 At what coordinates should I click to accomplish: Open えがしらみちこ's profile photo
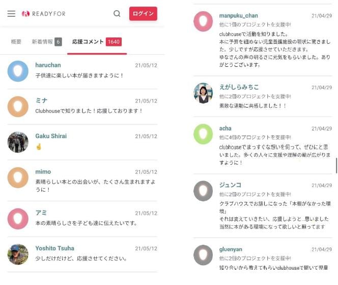[x=203, y=93]
